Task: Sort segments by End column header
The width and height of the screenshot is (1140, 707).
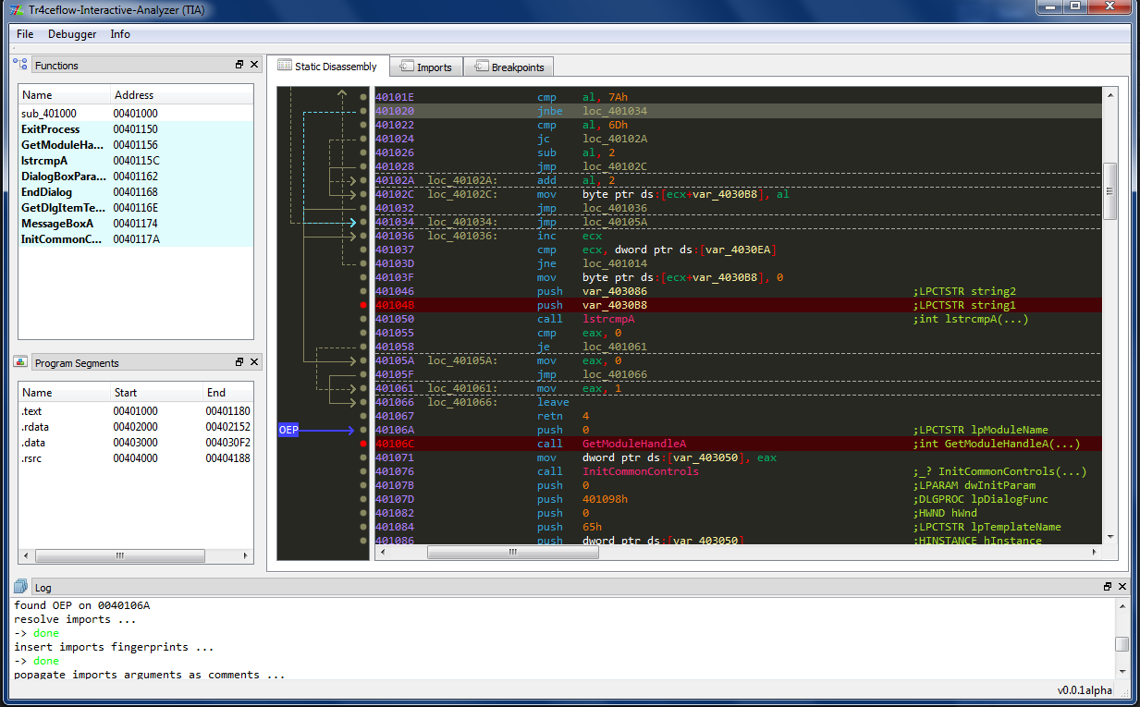Action: click(227, 393)
